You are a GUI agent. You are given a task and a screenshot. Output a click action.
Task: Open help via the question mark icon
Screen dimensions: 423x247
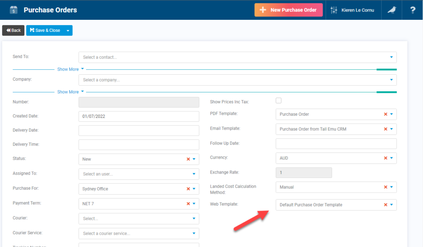[412, 9]
